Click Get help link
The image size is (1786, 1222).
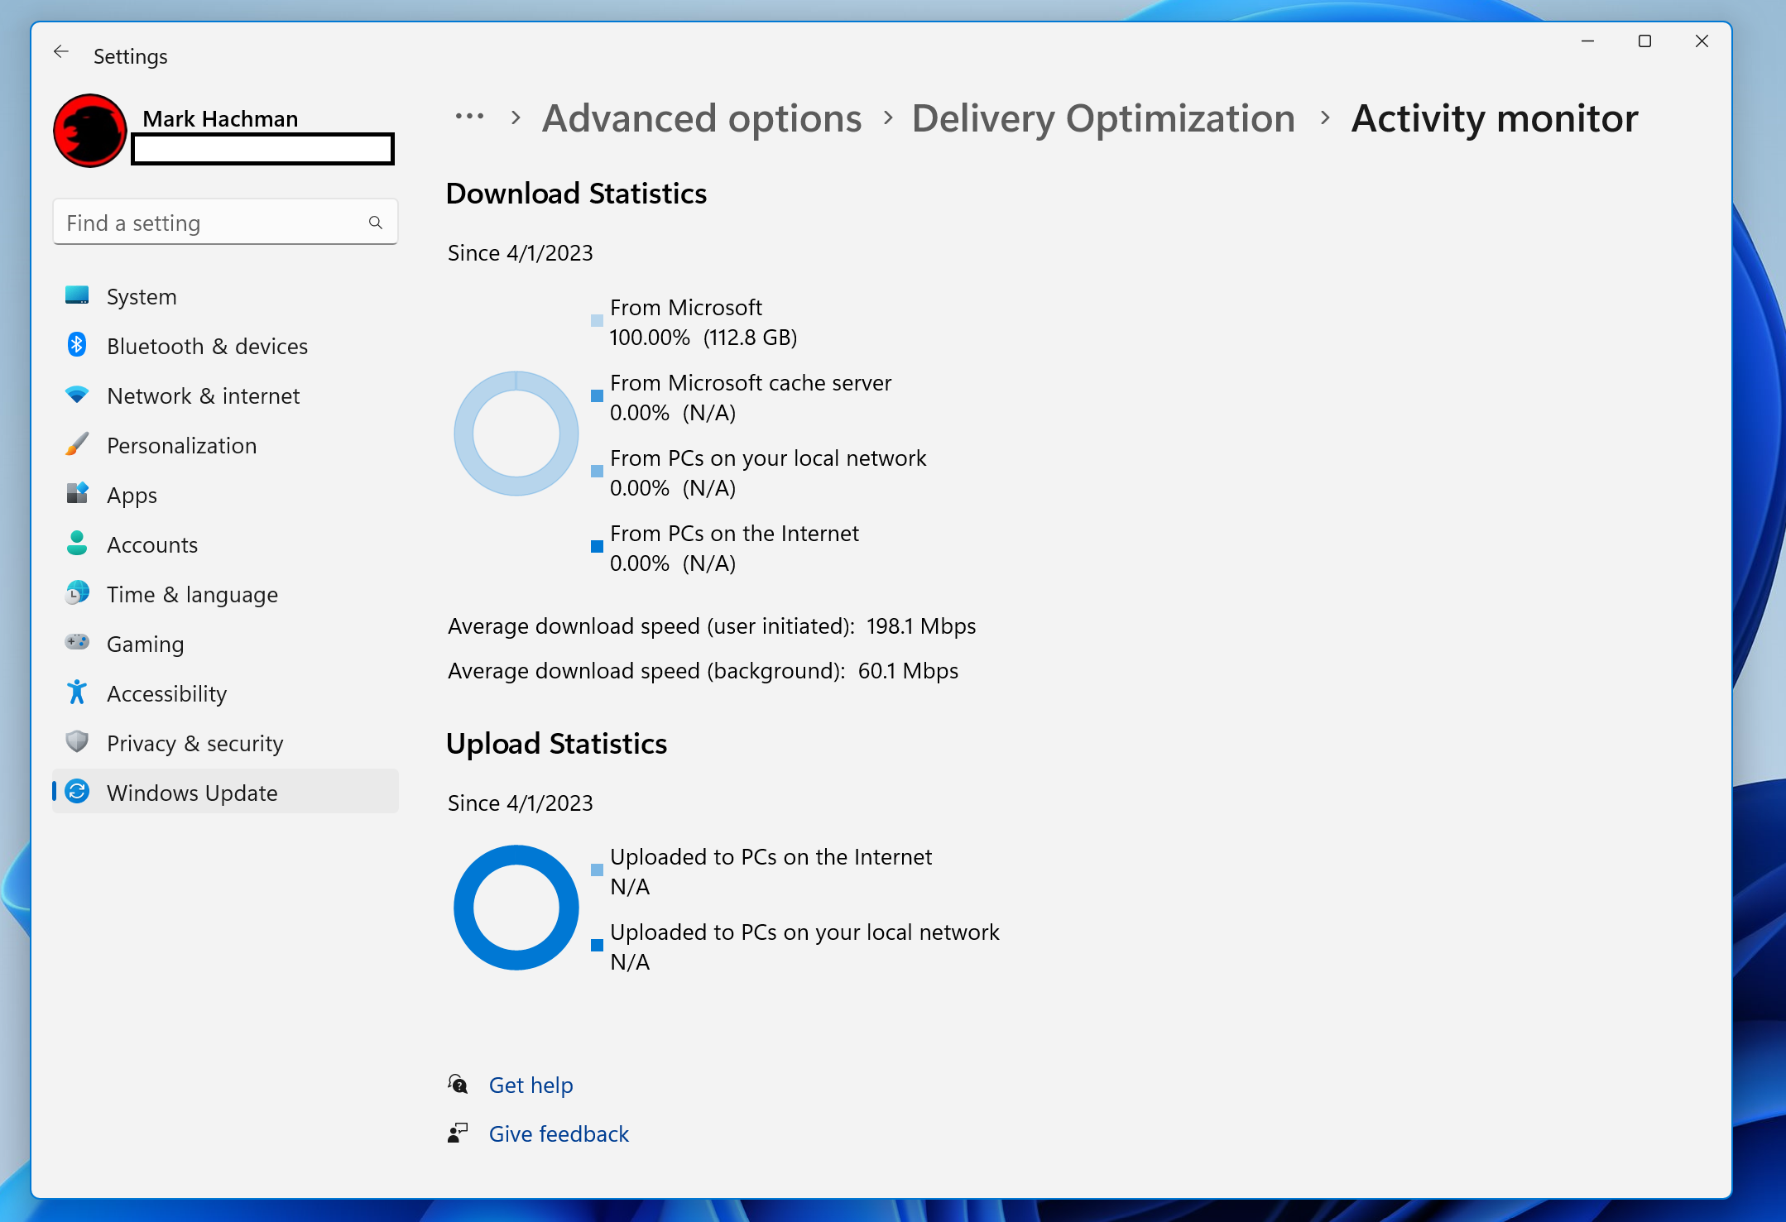tap(530, 1084)
